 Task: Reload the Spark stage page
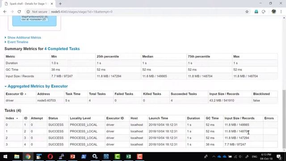pyautogui.click(x=19, y=12)
